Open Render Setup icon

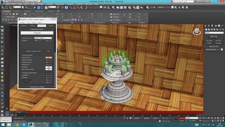click(134, 7)
